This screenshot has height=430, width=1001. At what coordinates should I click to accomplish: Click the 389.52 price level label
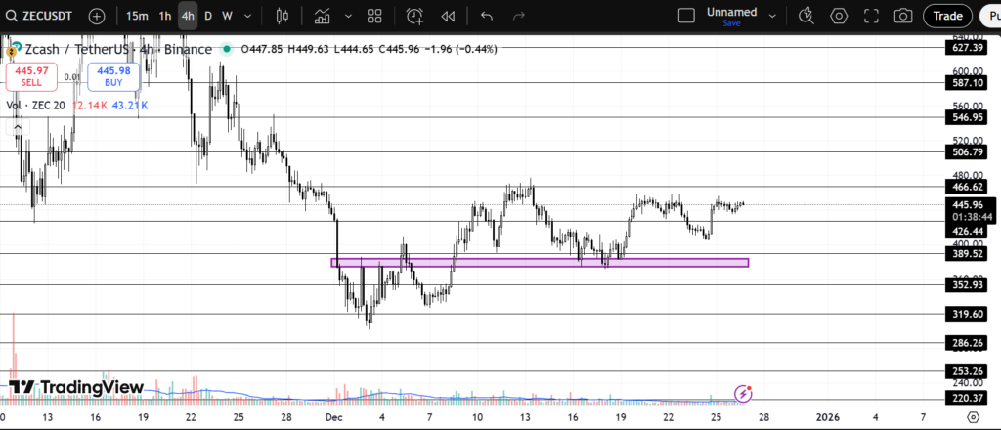968,253
